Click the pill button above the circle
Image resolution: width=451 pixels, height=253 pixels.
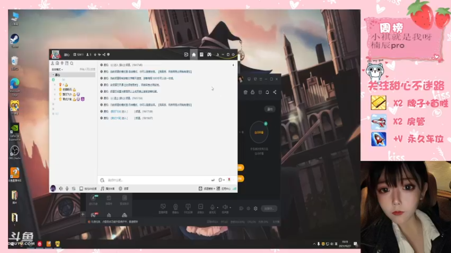pos(270,109)
